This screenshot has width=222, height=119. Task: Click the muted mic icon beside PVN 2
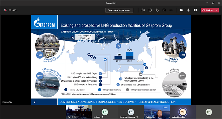pos(75,117)
